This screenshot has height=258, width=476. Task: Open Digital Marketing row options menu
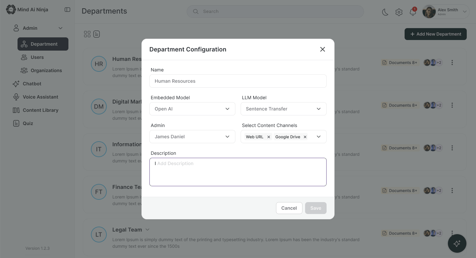pos(452,105)
